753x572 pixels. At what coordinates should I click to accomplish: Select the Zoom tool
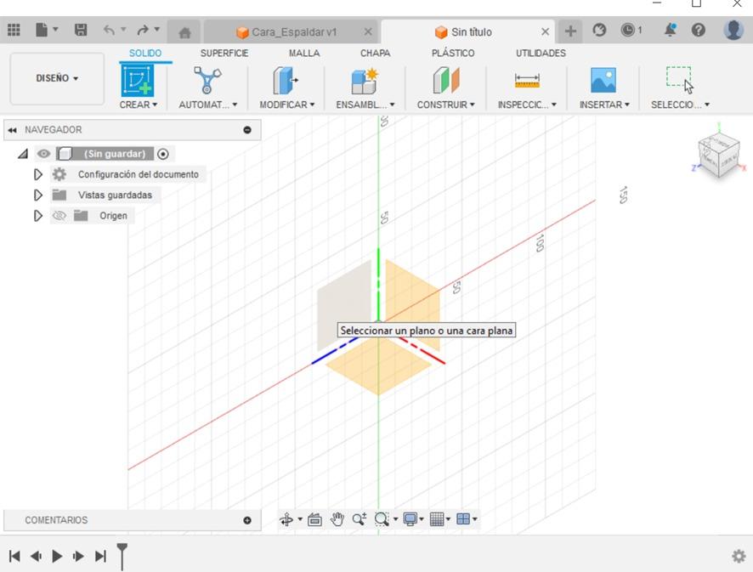click(x=360, y=519)
